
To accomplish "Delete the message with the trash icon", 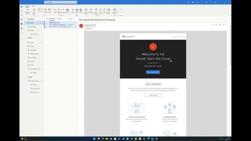I will [x=45, y=10].
